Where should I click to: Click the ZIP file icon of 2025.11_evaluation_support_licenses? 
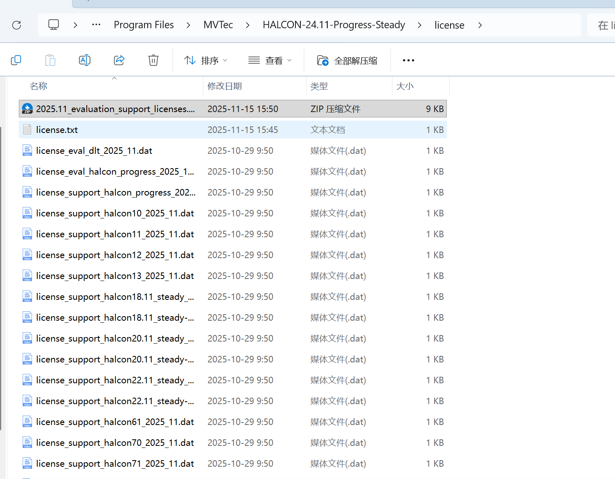[27, 109]
